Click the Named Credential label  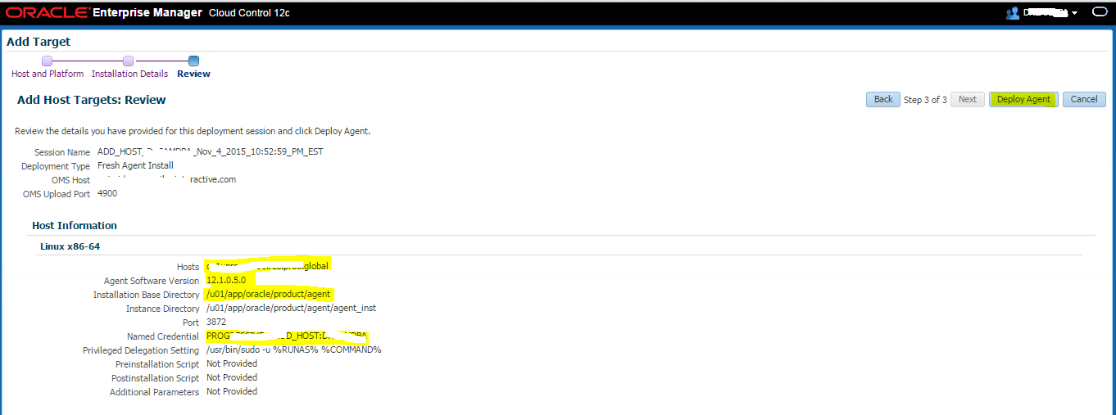[163, 336]
